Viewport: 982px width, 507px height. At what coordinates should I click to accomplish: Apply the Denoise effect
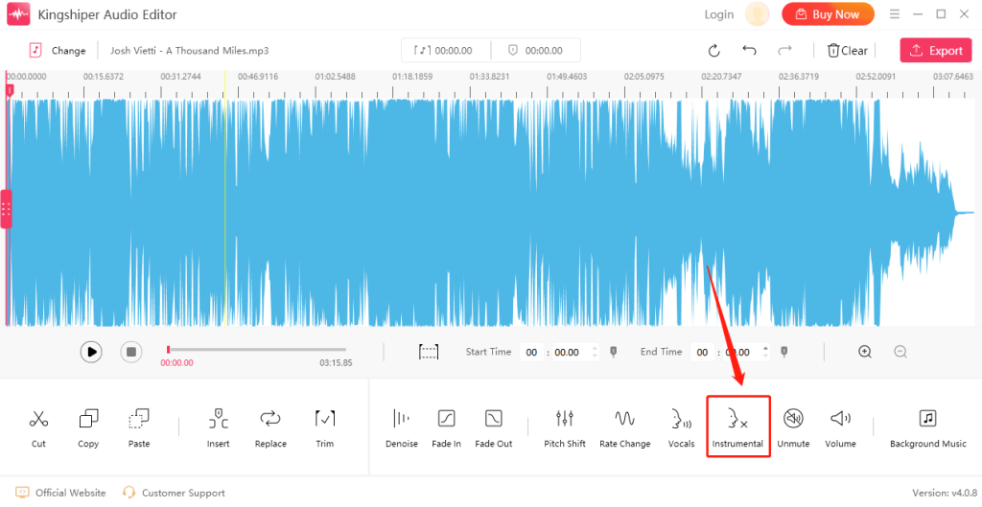402,427
